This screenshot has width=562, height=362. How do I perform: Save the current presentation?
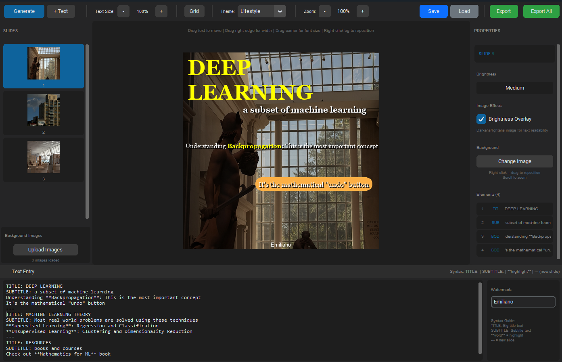coord(433,11)
